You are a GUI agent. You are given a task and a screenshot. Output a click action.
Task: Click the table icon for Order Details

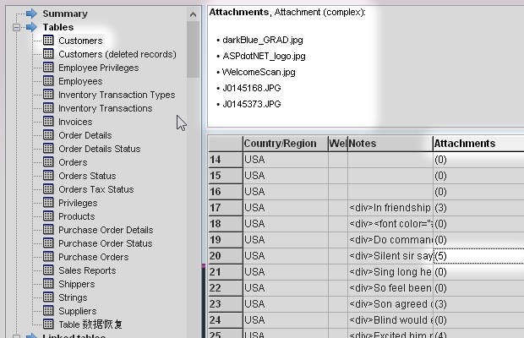coord(48,135)
